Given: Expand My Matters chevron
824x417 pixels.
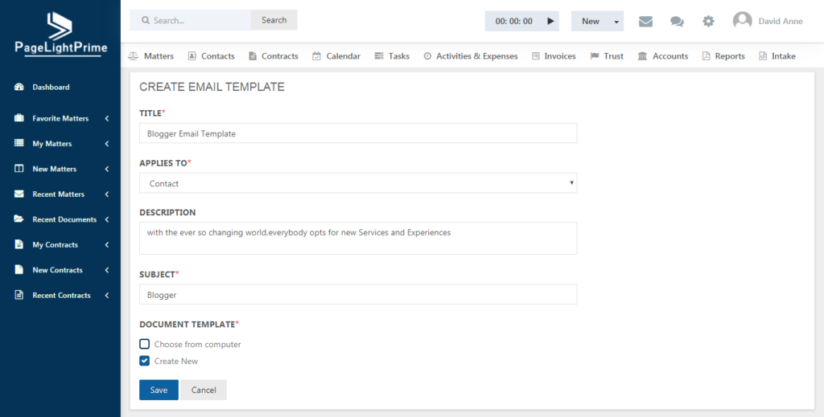Looking at the screenshot, I should click(107, 144).
